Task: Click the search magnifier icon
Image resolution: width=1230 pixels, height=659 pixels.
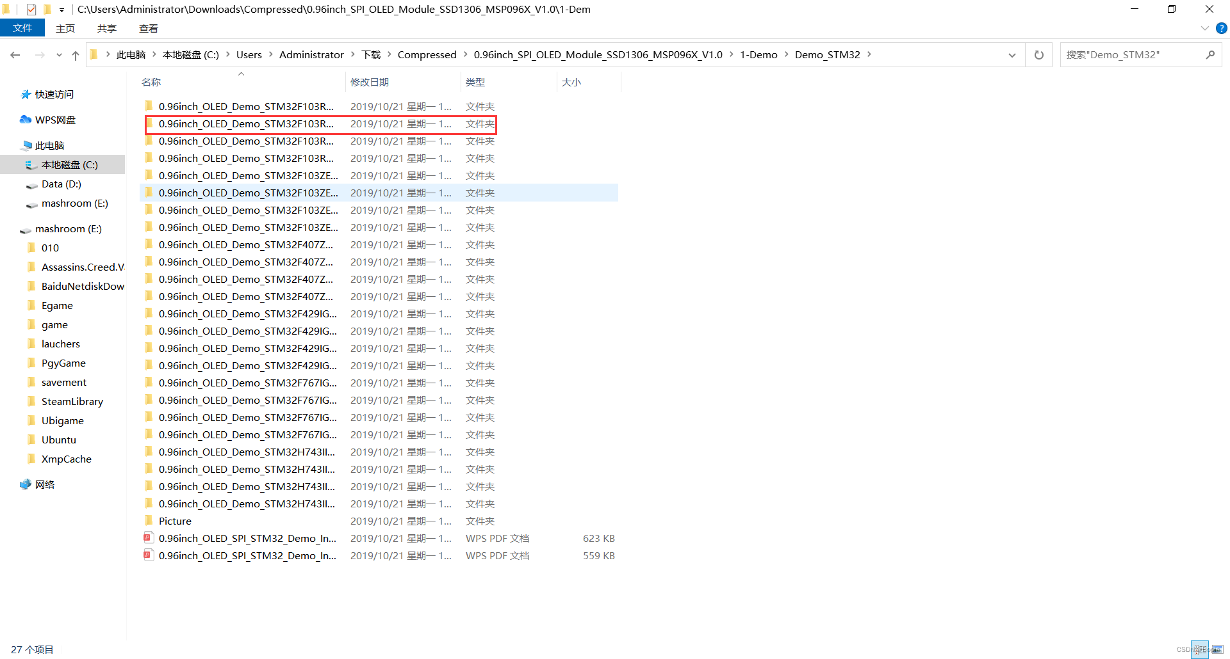Action: coord(1210,55)
